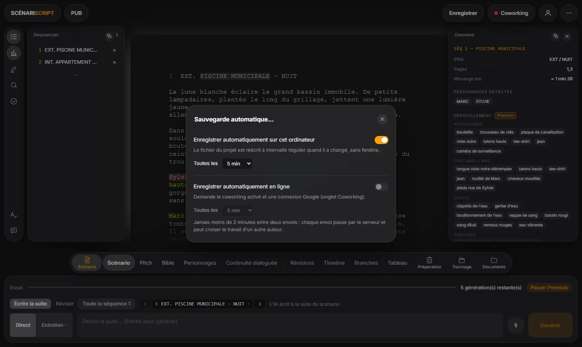Open the online autosave interval dropdown
Screen dimensions: 582x347
[x=238, y=210]
